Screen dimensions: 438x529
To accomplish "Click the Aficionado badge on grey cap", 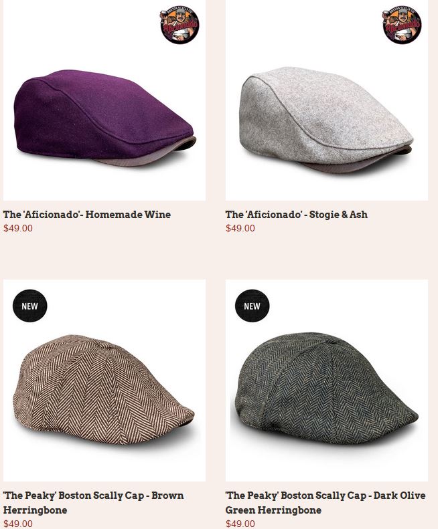I will click(x=402, y=24).
